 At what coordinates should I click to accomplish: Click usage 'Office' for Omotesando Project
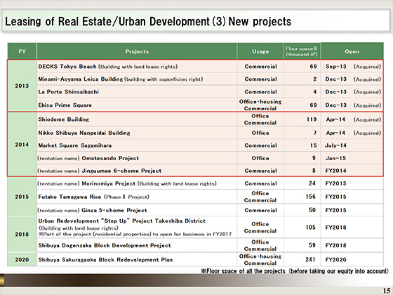click(x=260, y=158)
